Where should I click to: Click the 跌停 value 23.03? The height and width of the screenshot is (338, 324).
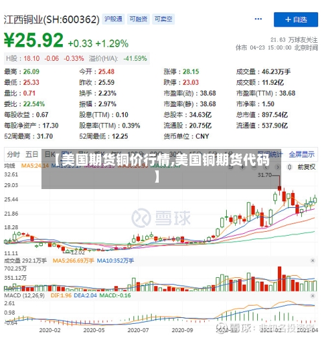[x=191, y=82]
